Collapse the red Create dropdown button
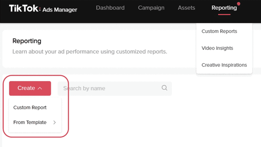 click(30, 88)
